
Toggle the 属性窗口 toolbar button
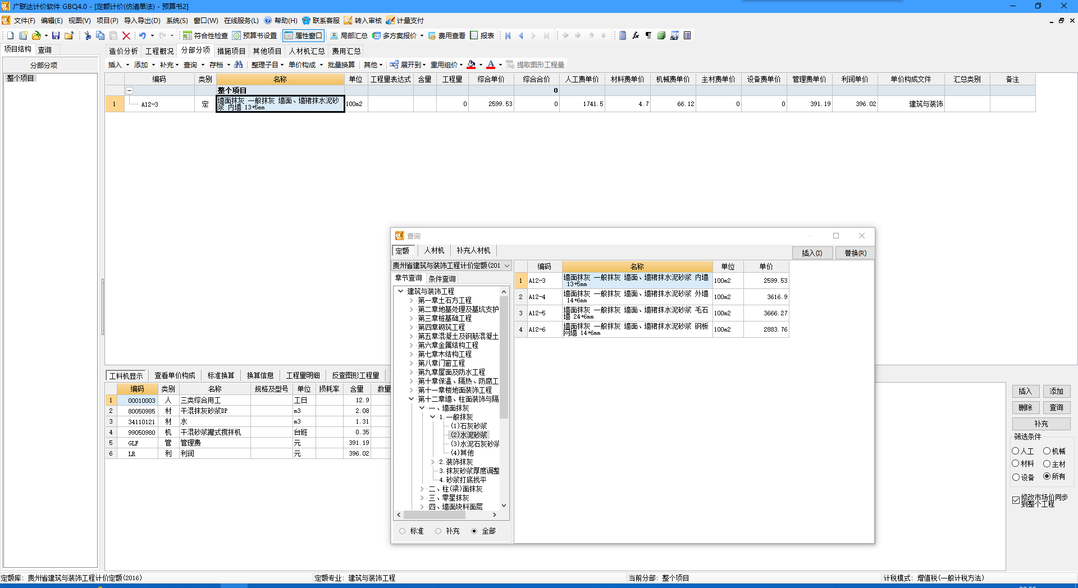tap(303, 36)
